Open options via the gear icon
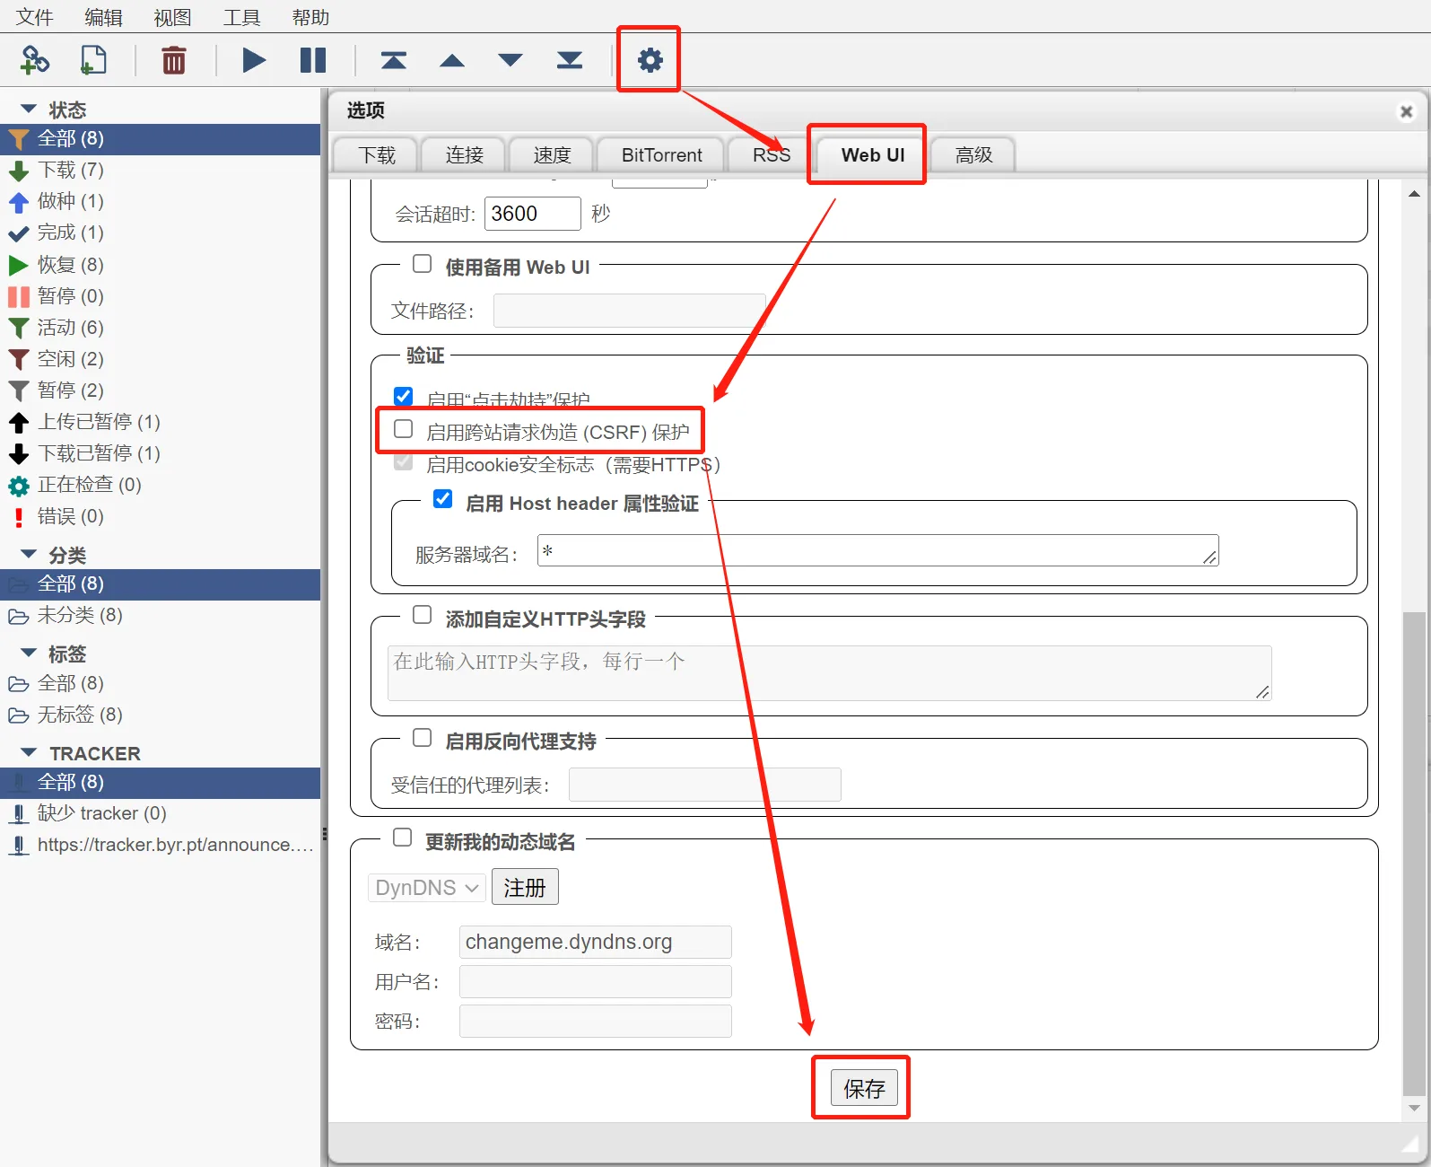1431x1167 pixels. tap(650, 60)
